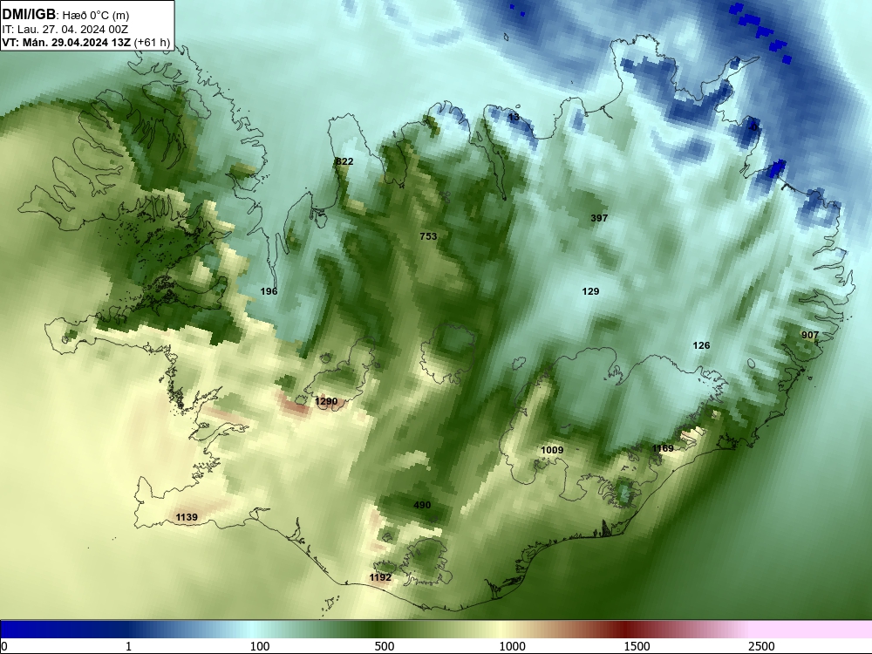Click the map value 1009
The image size is (872, 654).
(x=552, y=450)
